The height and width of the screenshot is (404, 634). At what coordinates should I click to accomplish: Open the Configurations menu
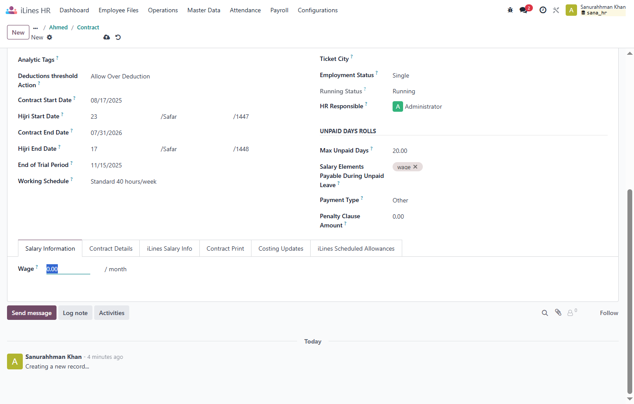(318, 10)
